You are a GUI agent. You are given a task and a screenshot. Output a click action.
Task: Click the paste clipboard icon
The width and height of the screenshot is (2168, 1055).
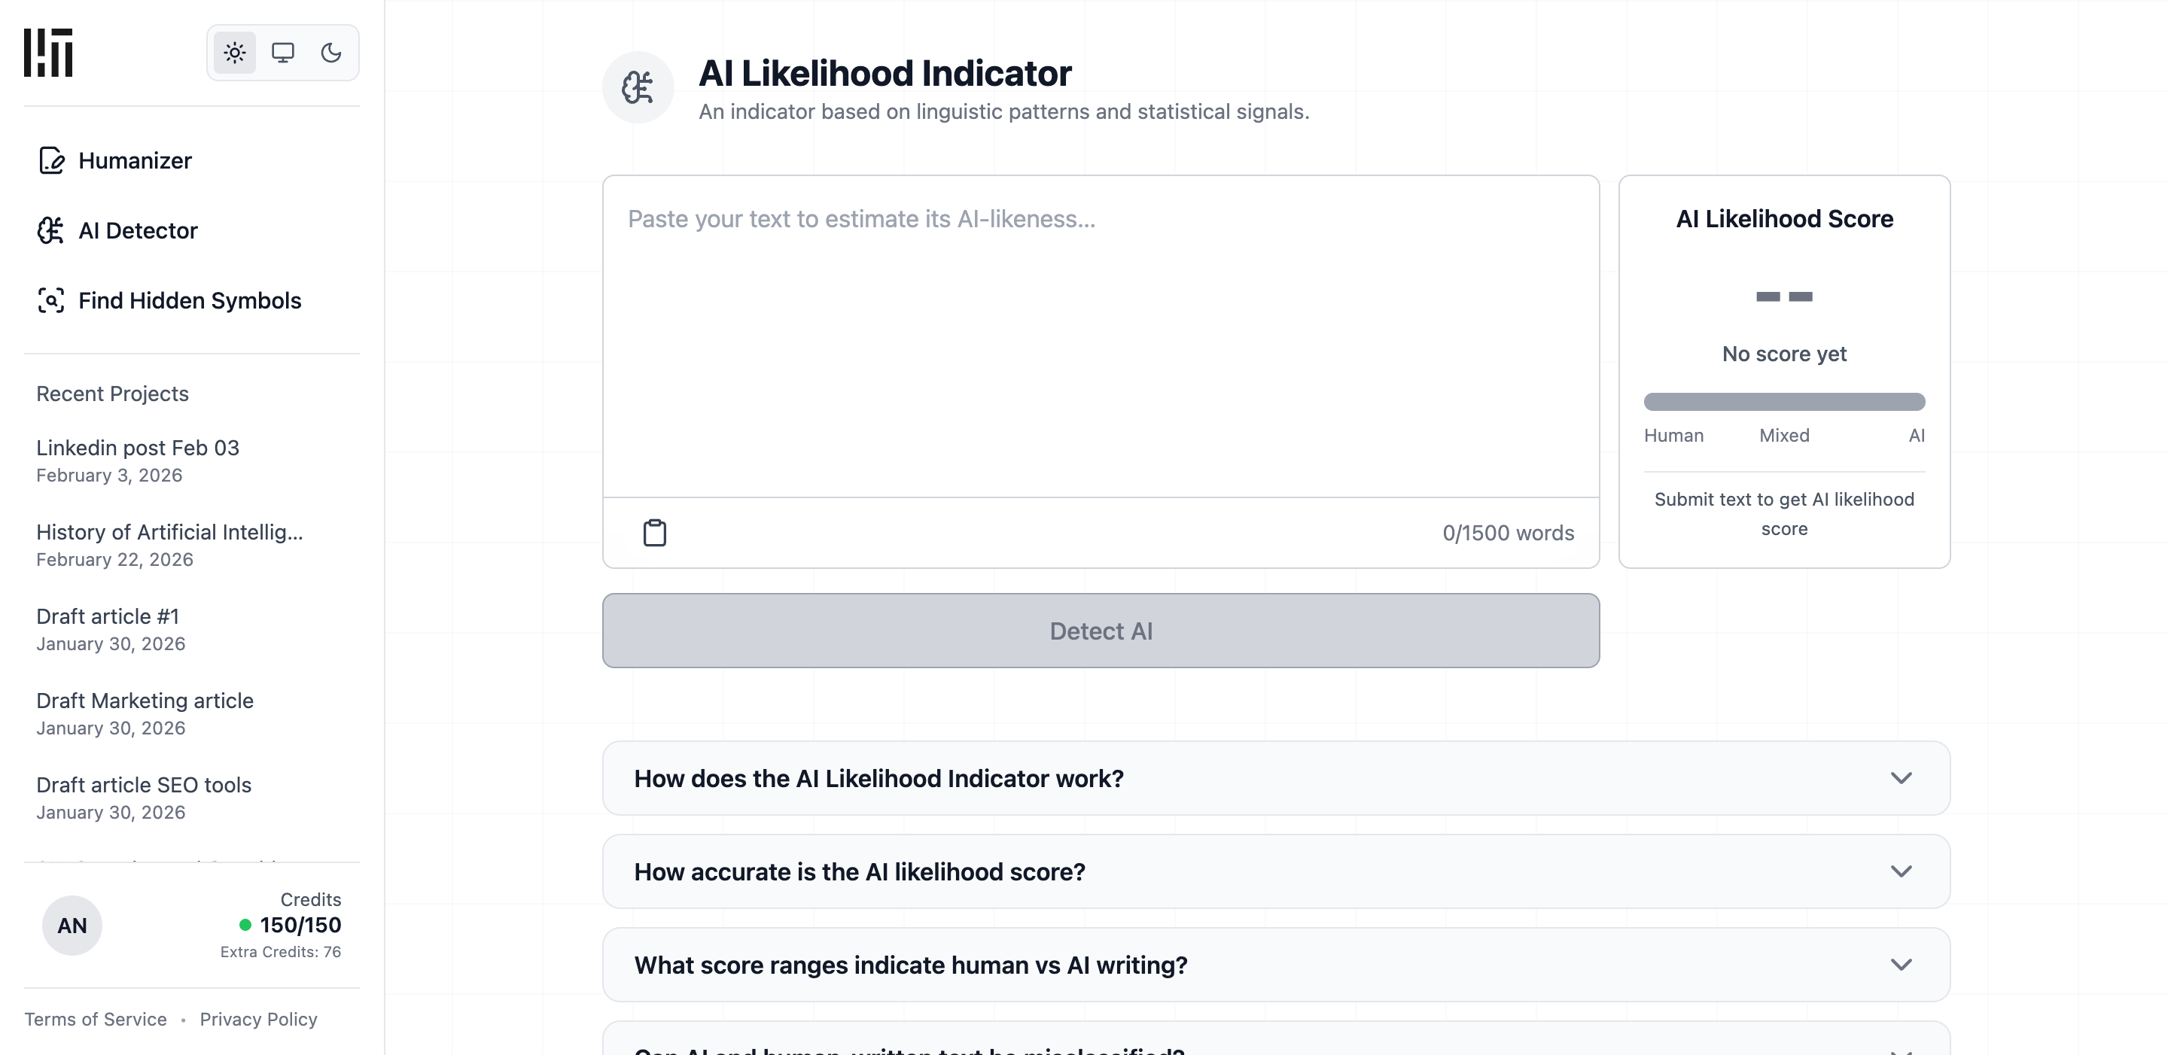(x=655, y=533)
